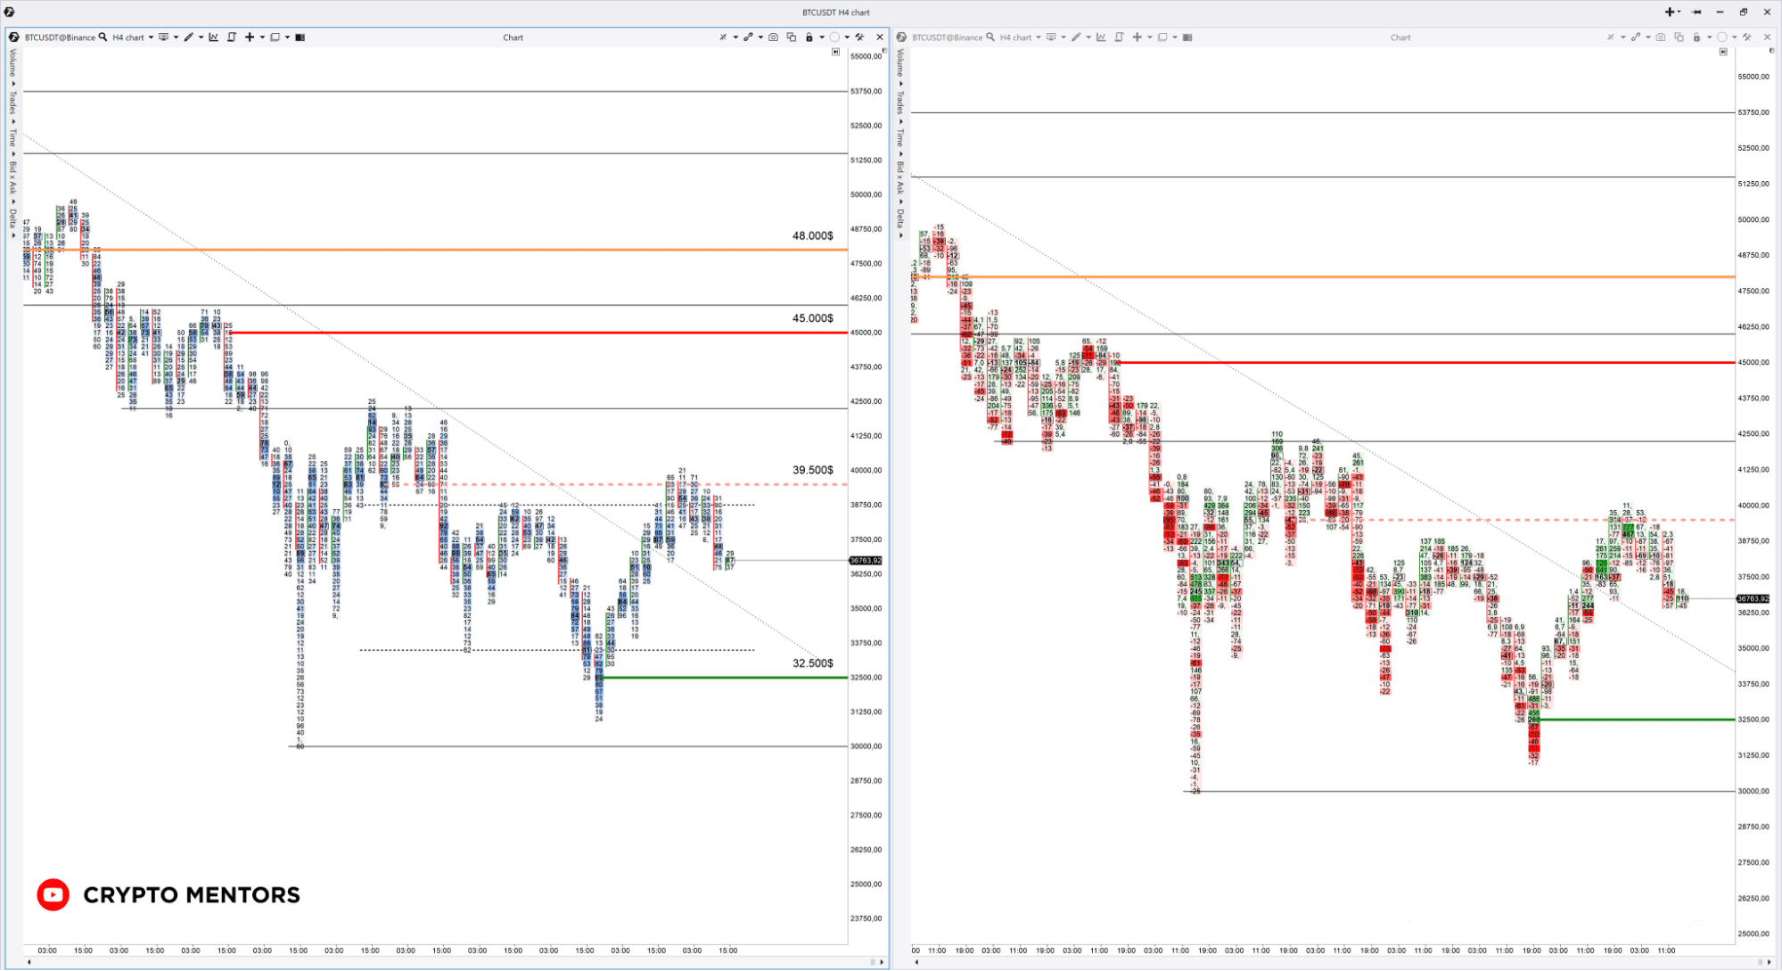Viewport: 1782px width, 971px height.
Task: Click the circle color marker in right chart toolbar
Action: [1722, 37]
